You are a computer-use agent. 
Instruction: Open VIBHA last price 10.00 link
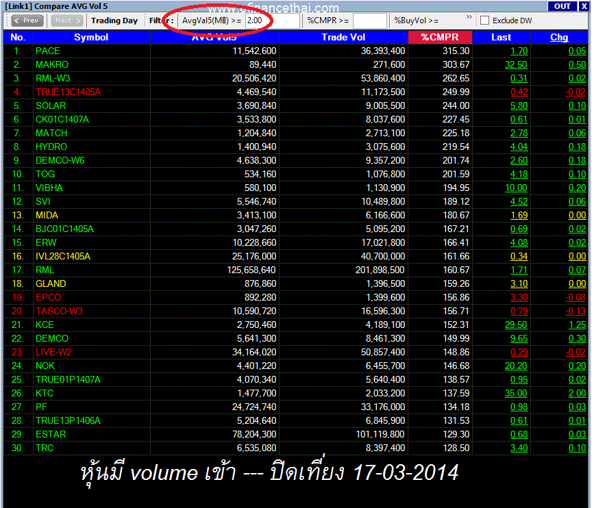[516, 188]
